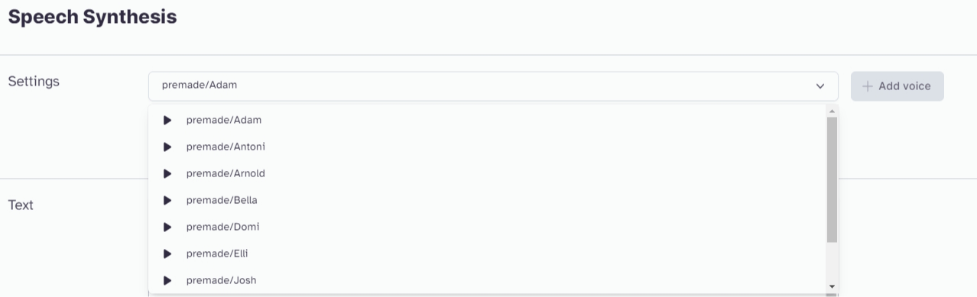Viewport: 977px width, 297px height.
Task: Choose premade/Domi voice option
Action: pos(488,227)
